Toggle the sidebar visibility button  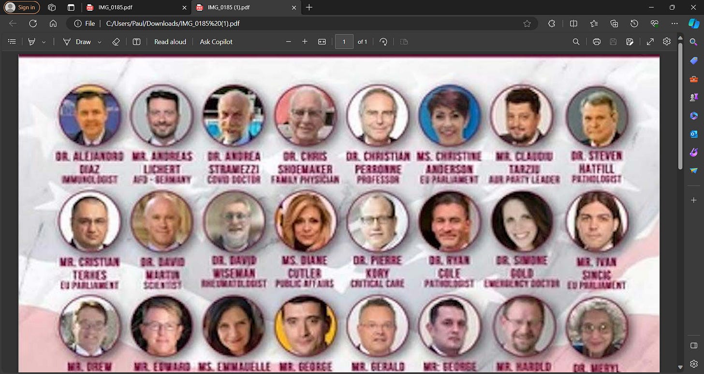pos(694,345)
